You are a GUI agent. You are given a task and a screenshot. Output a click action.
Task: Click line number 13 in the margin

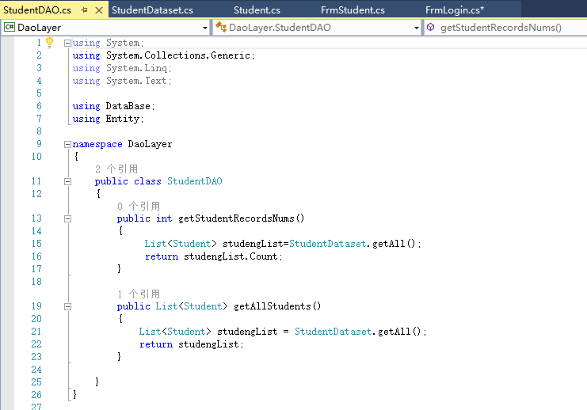(x=36, y=218)
